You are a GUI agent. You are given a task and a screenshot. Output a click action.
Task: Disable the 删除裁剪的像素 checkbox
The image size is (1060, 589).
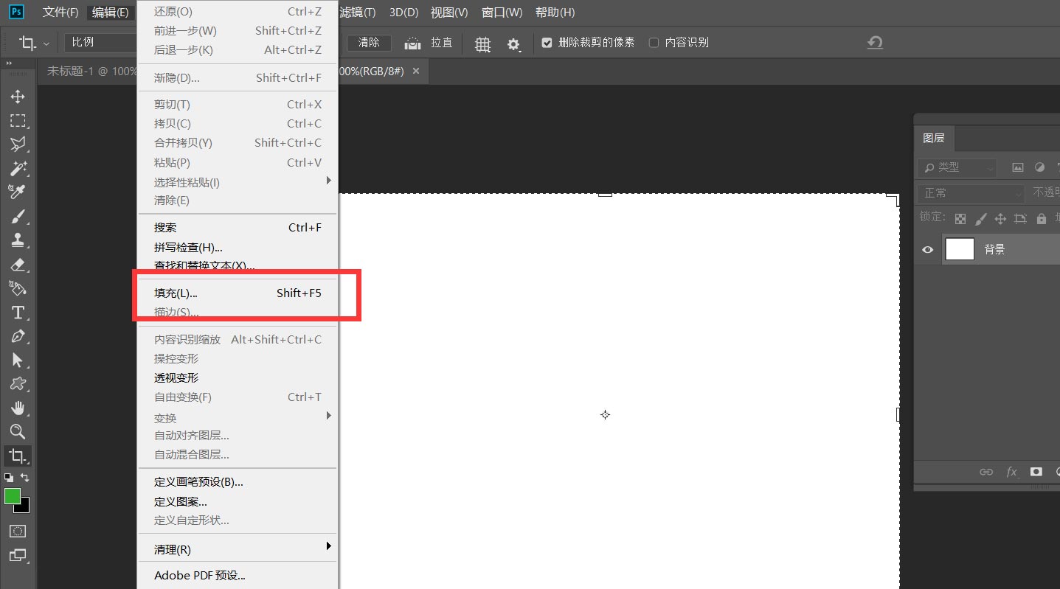547,42
